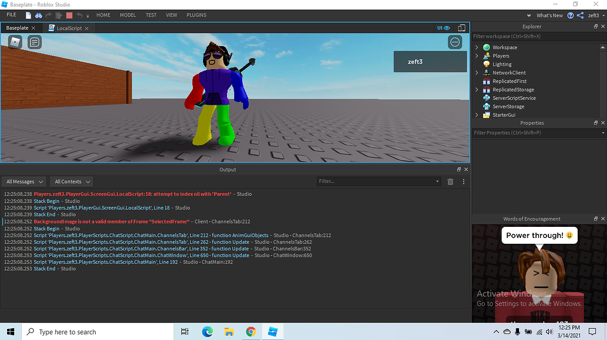Open the All Contexts dropdown
607x340 pixels.
(72, 181)
